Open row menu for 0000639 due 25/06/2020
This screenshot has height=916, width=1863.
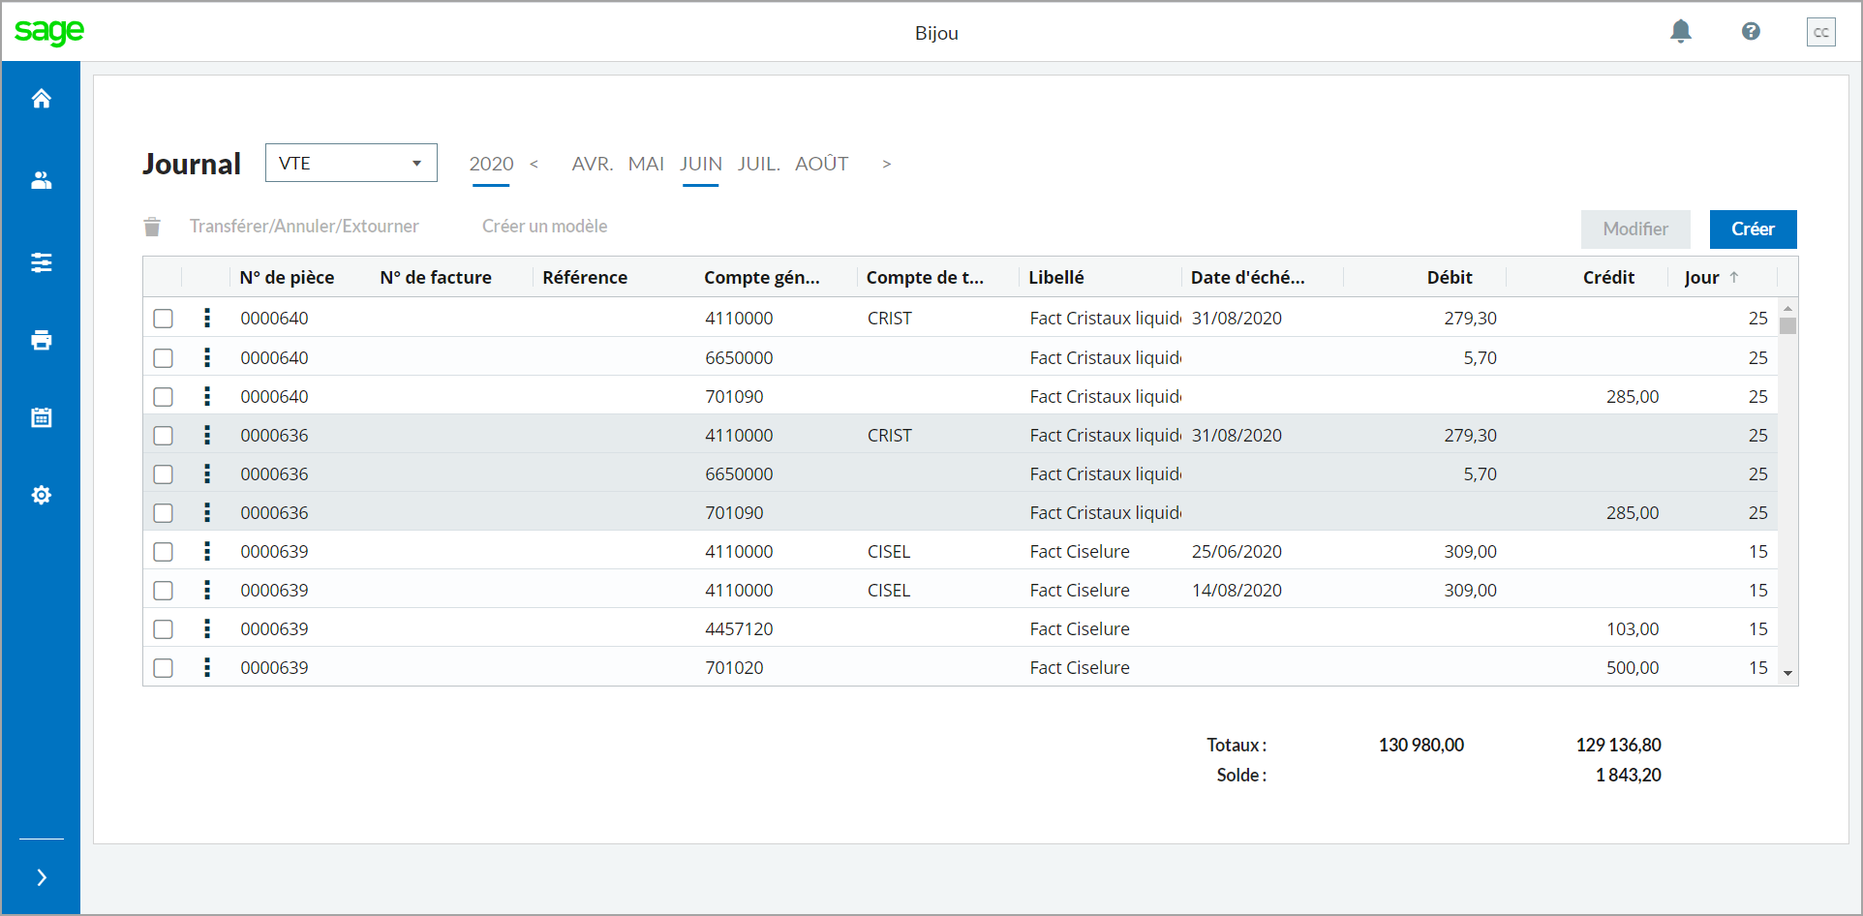pyautogui.click(x=207, y=551)
